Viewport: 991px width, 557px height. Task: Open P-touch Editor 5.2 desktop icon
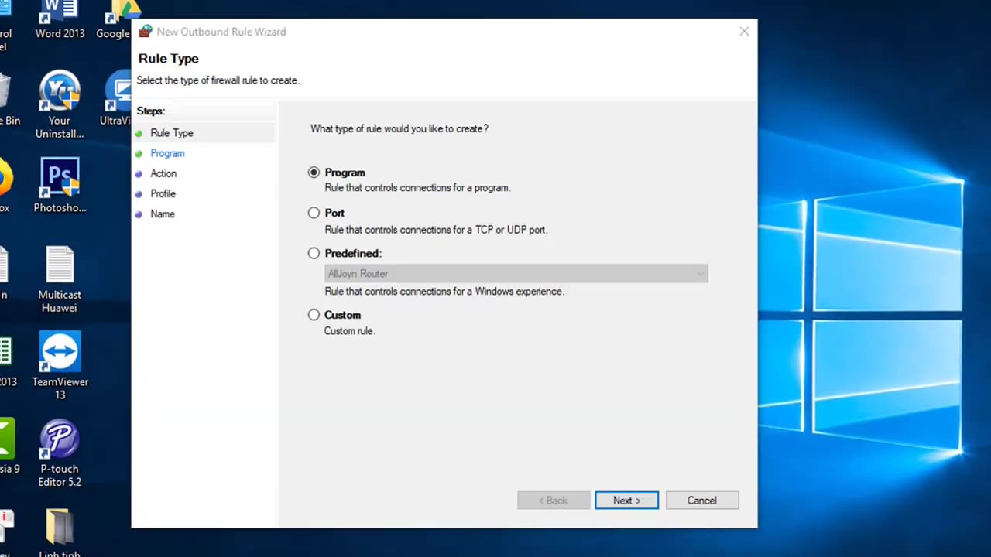[x=60, y=454]
